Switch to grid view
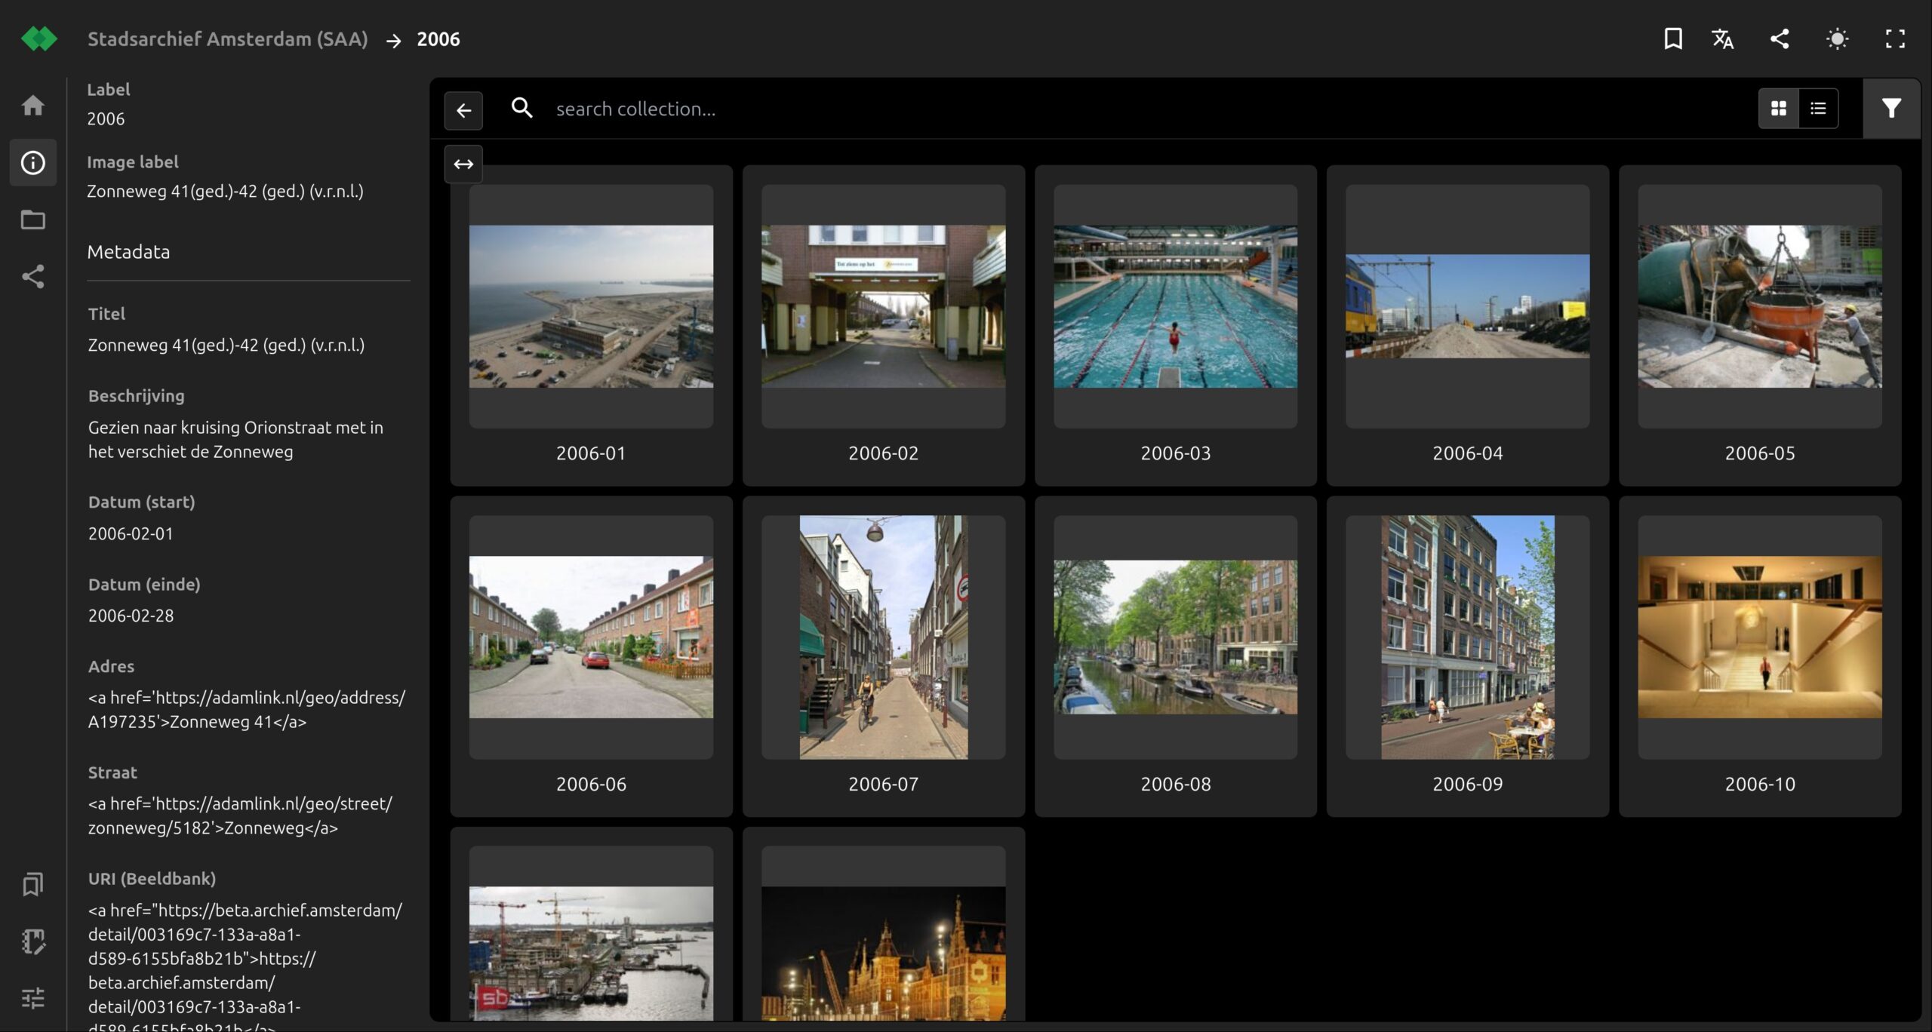The image size is (1932, 1032). pyautogui.click(x=1779, y=109)
